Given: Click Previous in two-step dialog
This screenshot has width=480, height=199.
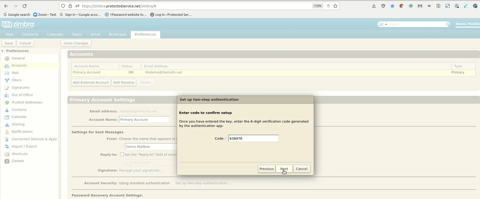Looking at the screenshot, I should [x=266, y=169].
